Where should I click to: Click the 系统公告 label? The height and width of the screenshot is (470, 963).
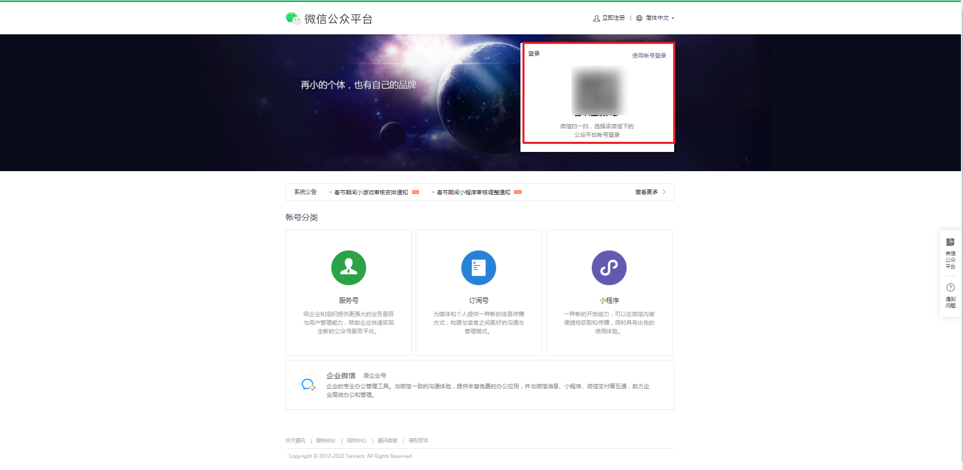click(x=305, y=192)
